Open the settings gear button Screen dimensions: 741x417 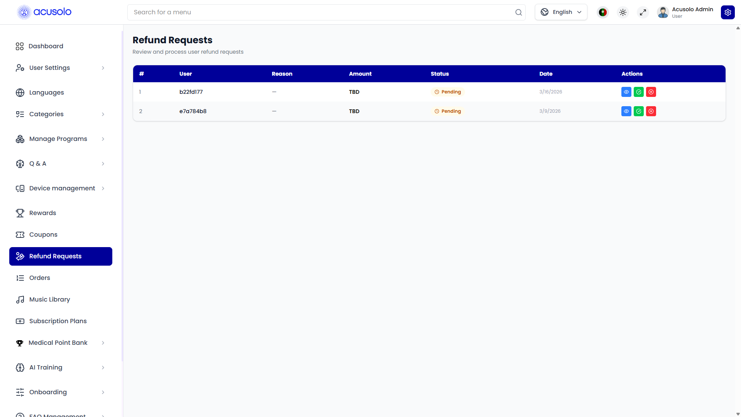coord(727,12)
